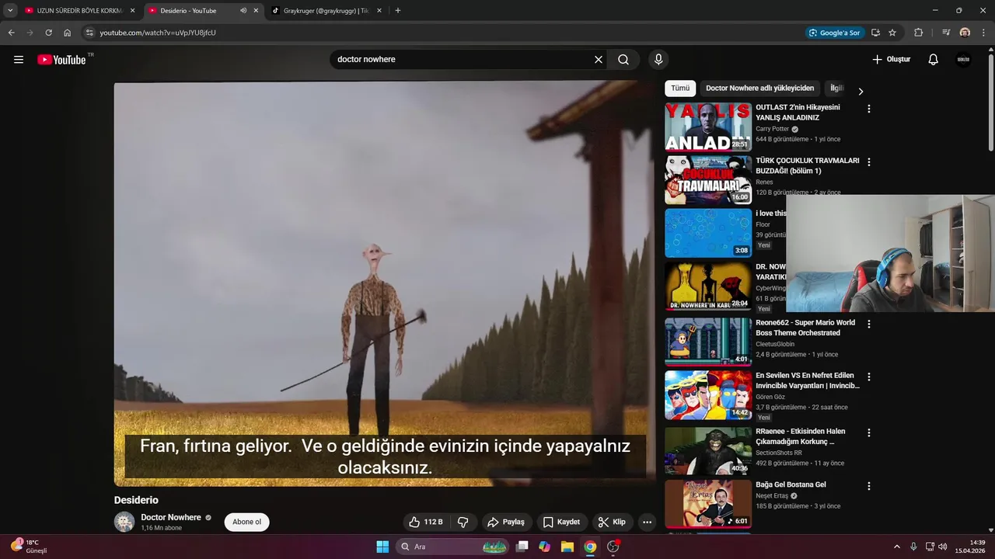The width and height of the screenshot is (995, 559).
Task: Dislike the Desiderio video
Action: (463, 522)
